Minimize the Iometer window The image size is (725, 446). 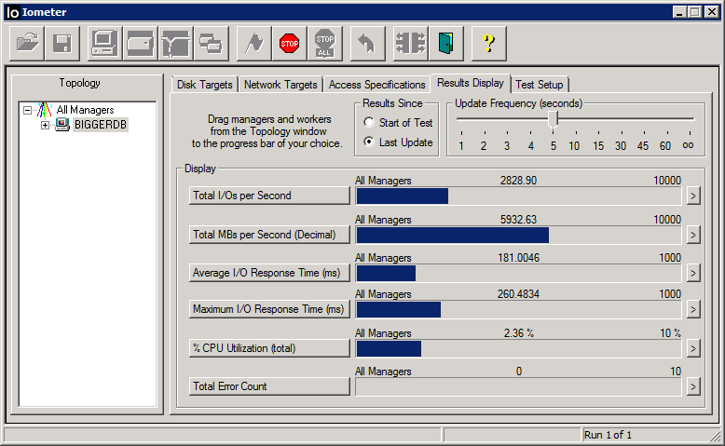pyautogui.click(x=679, y=12)
